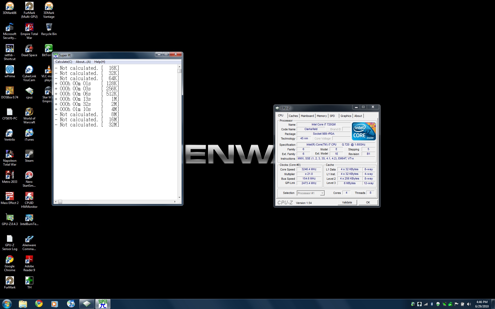Click Super PI vertical scrollbar down arrow
This screenshot has width=495, height=309.
[x=179, y=198]
